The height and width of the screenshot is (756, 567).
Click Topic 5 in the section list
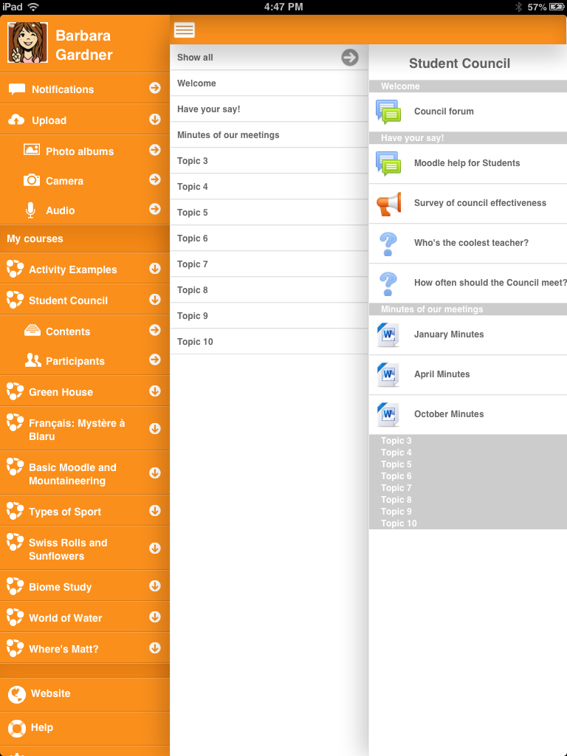coord(269,212)
